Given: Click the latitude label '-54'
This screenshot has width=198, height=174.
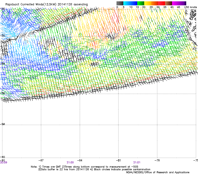Looking at the screenshot, I should [2, 63].
